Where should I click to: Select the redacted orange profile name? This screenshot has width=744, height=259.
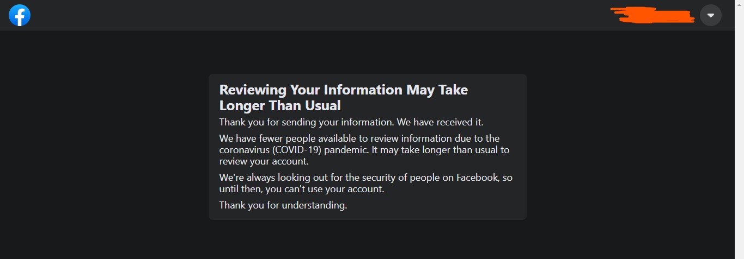652,15
